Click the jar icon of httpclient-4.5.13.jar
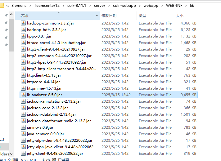Image resolution: width=221 pixels, height=161 pixels. (x=23, y=75)
